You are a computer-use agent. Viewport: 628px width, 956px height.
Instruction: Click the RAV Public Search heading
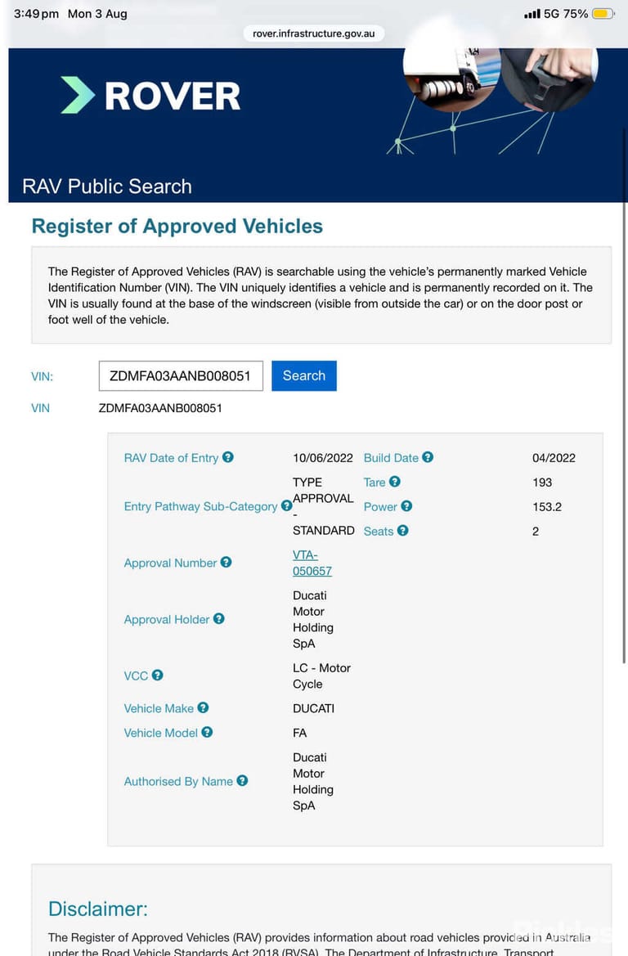pos(107,186)
